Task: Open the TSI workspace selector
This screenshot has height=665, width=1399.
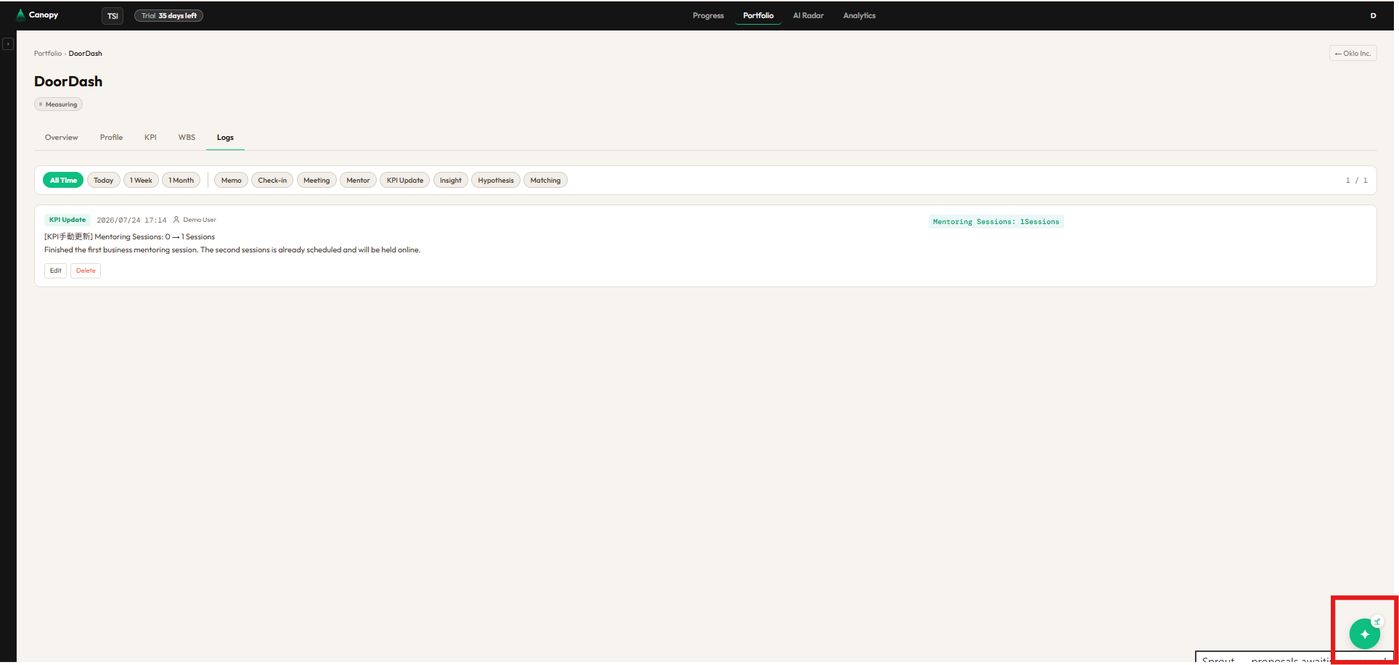Action: coord(113,16)
